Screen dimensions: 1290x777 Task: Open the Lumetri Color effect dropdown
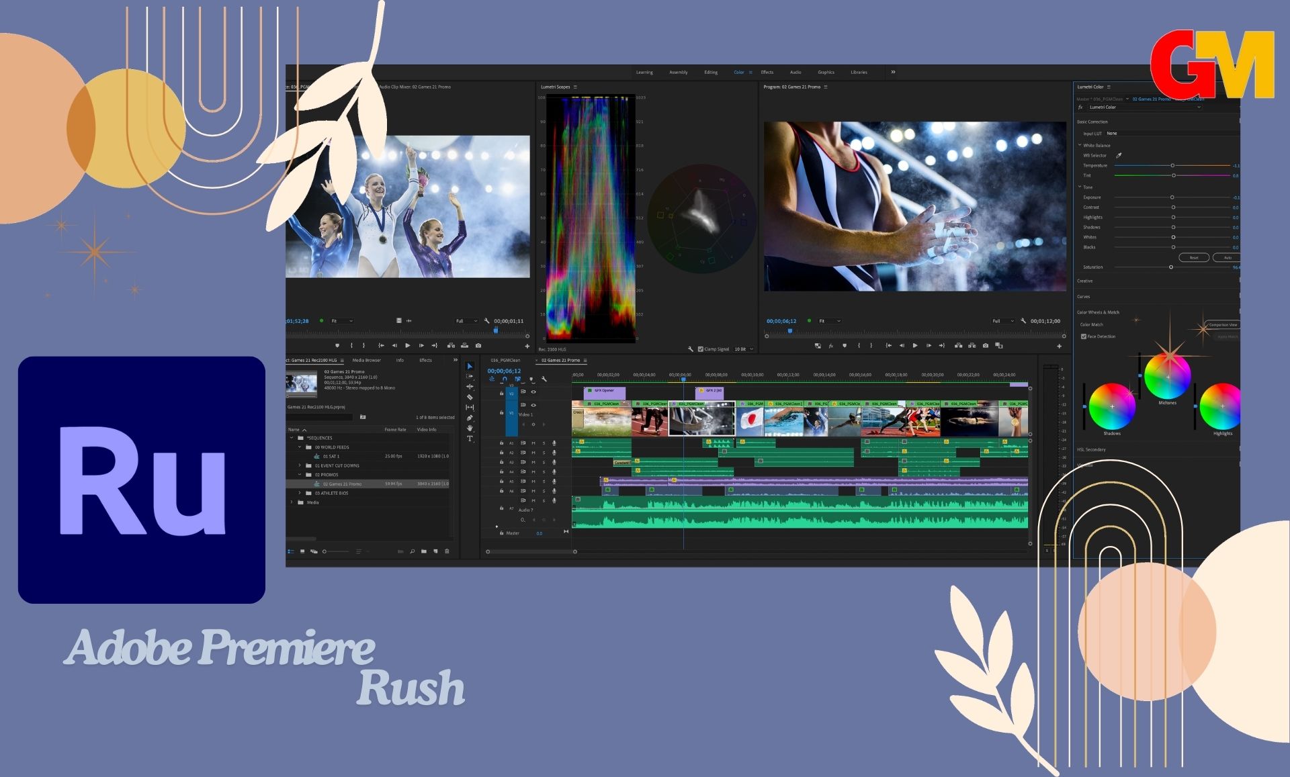[x=1144, y=107]
